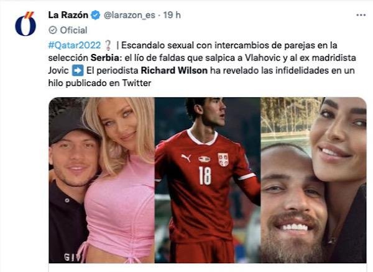The image size is (373, 272).
Task: Click the Serbia crest on jersey
Action: [x=223, y=159]
